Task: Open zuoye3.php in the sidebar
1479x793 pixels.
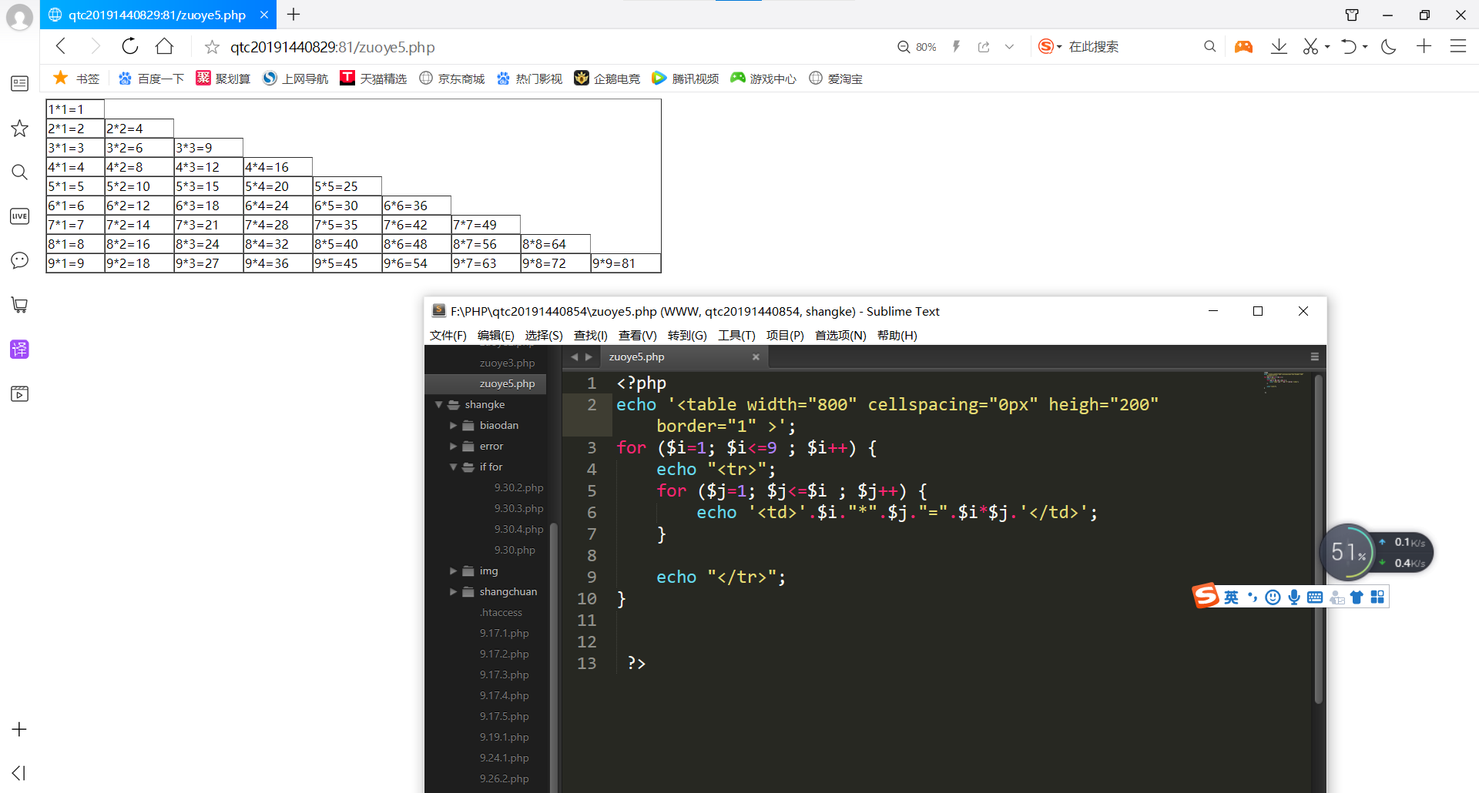Action: (x=507, y=363)
